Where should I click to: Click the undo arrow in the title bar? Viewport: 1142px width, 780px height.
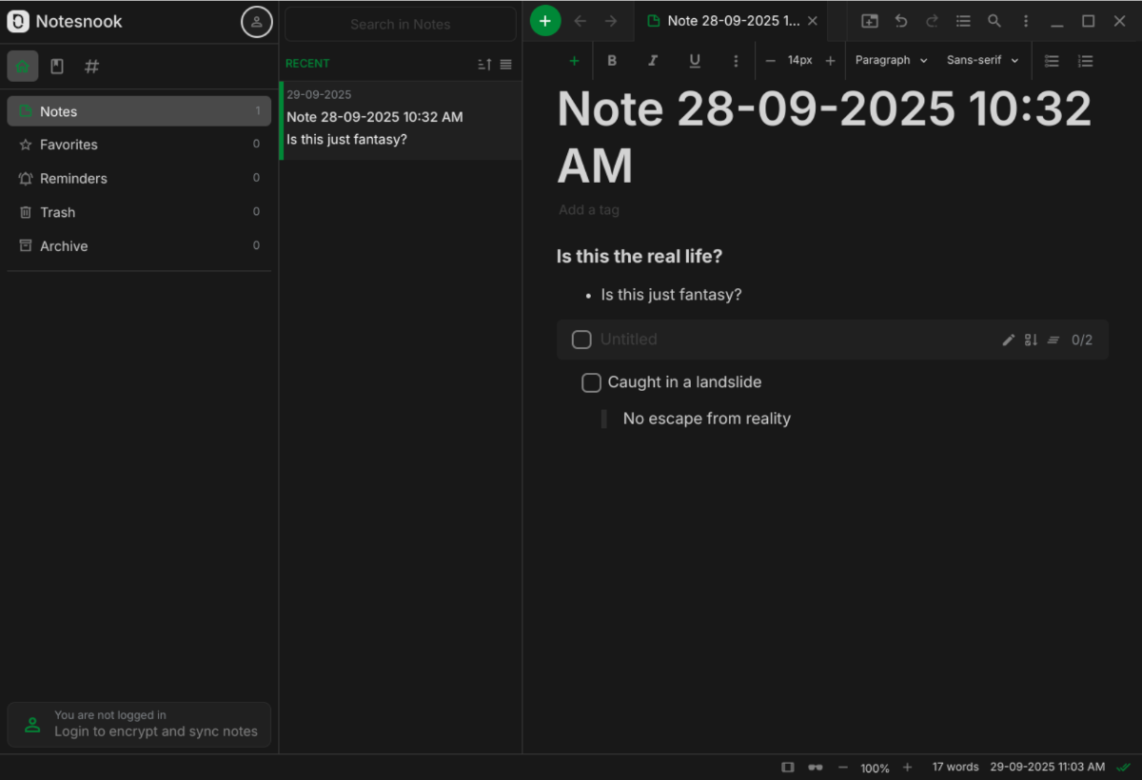900,21
